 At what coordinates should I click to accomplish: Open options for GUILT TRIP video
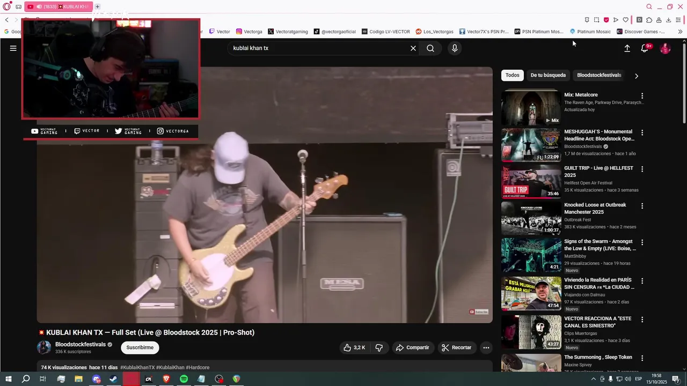[x=642, y=169]
